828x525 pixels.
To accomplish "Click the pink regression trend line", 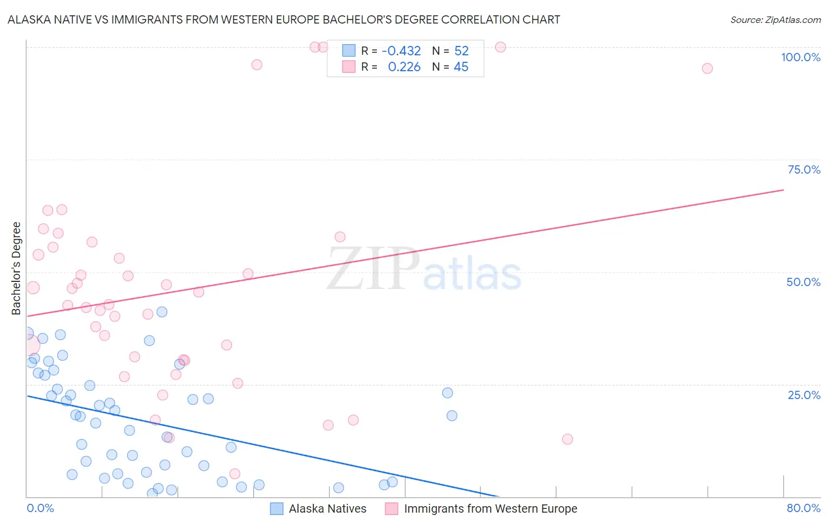I will (405, 253).
